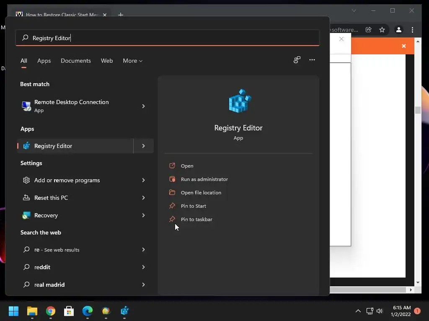Screen dimensions: 429x321
Task: Open Add or remove programs setting
Action: click(x=75, y=180)
